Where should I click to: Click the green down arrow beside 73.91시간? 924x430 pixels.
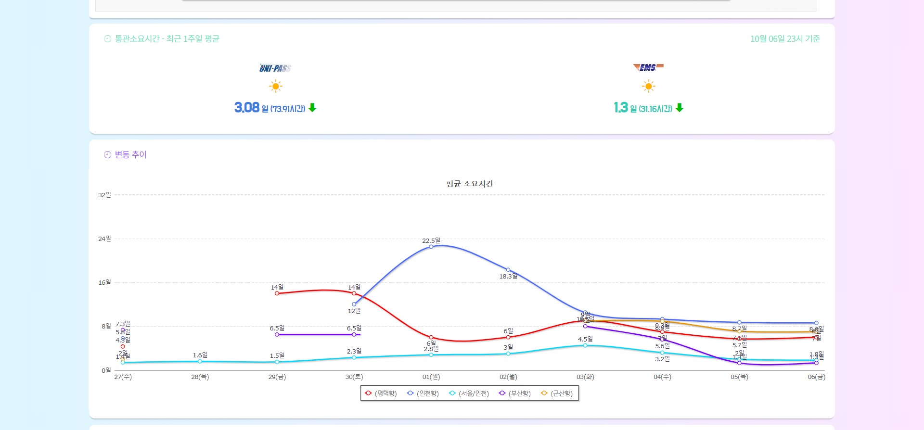coord(312,108)
